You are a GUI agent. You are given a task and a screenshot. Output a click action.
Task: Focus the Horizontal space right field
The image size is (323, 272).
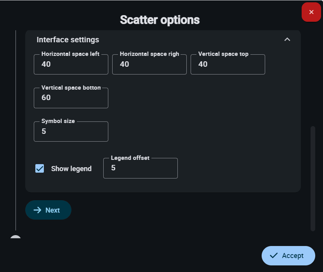[149, 64]
